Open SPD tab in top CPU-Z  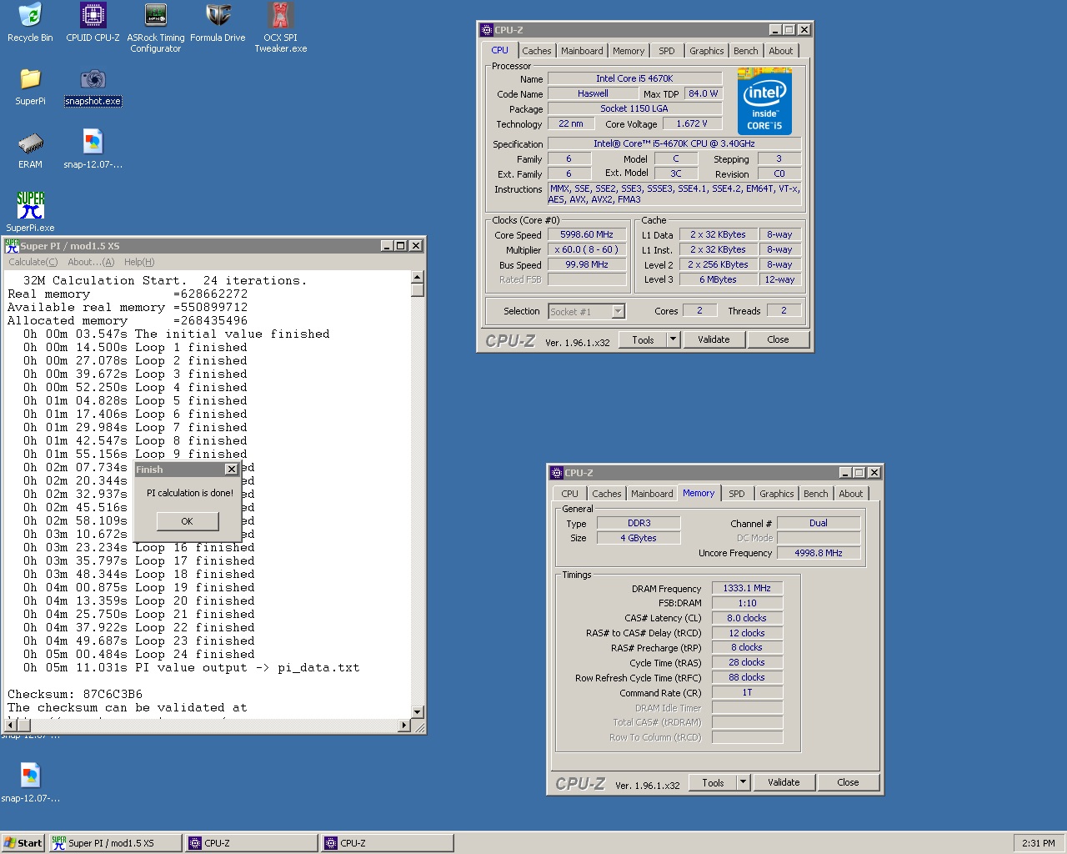(667, 51)
